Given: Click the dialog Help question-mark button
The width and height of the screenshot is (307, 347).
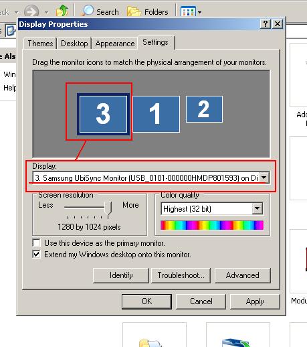Looking at the screenshot, I should coord(266,23).
